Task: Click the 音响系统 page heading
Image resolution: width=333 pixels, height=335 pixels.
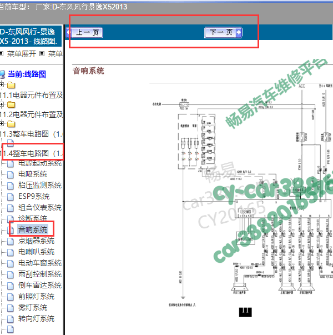Action: [x=88, y=71]
